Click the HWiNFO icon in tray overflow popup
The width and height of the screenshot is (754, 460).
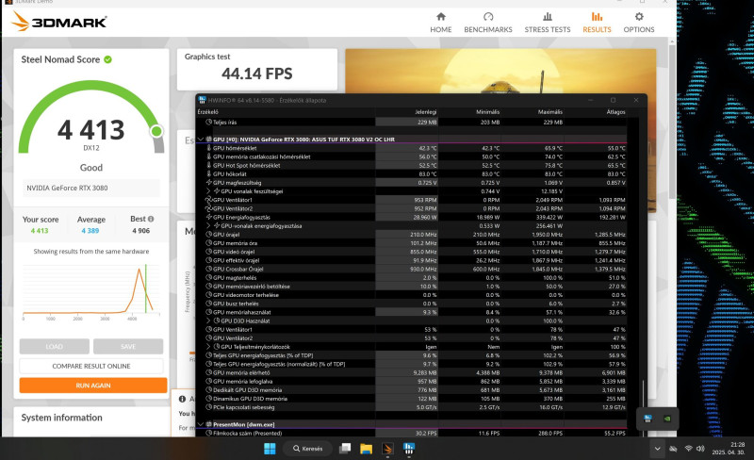[x=647, y=419]
